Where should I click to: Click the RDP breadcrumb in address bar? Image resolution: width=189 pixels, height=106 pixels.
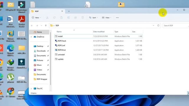click(x=57, y=26)
